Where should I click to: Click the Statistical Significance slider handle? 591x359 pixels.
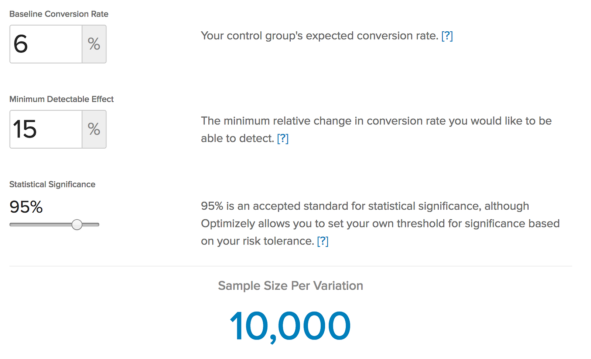77,224
